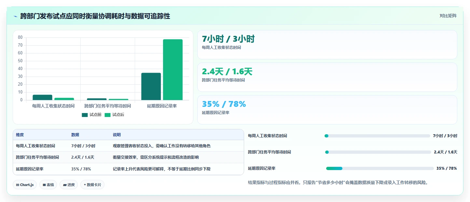Click chart axis label 跨部门任务平均等待时间
Viewport: 470px width, 202px height.
click(x=108, y=106)
